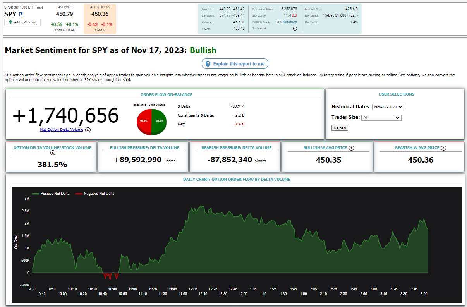Click the Add to Watchlist button label
The height and width of the screenshot is (307, 467).
[x=25, y=22]
